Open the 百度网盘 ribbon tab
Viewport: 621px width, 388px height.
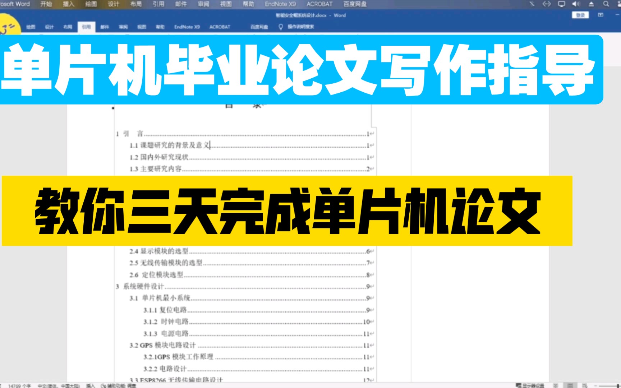[x=259, y=27]
